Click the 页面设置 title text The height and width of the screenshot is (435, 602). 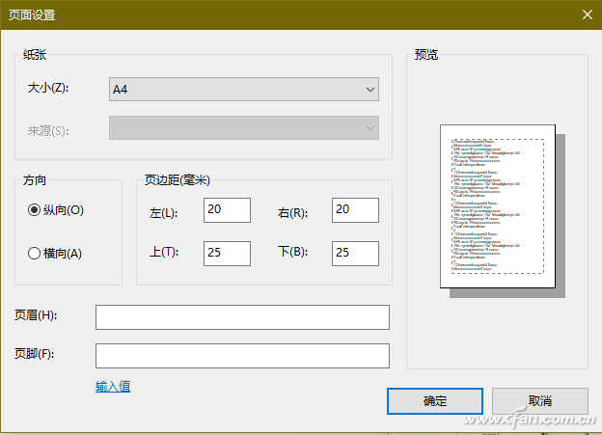click(x=32, y=15)
